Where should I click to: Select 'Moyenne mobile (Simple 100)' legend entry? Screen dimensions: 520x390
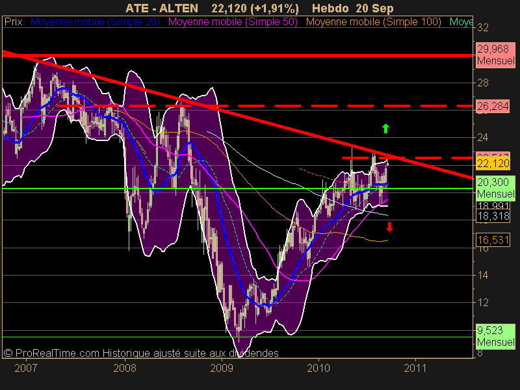point(373,22)
